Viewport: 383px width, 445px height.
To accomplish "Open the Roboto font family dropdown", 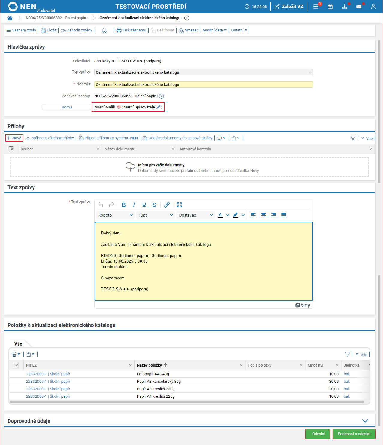I will pos(115,215).
